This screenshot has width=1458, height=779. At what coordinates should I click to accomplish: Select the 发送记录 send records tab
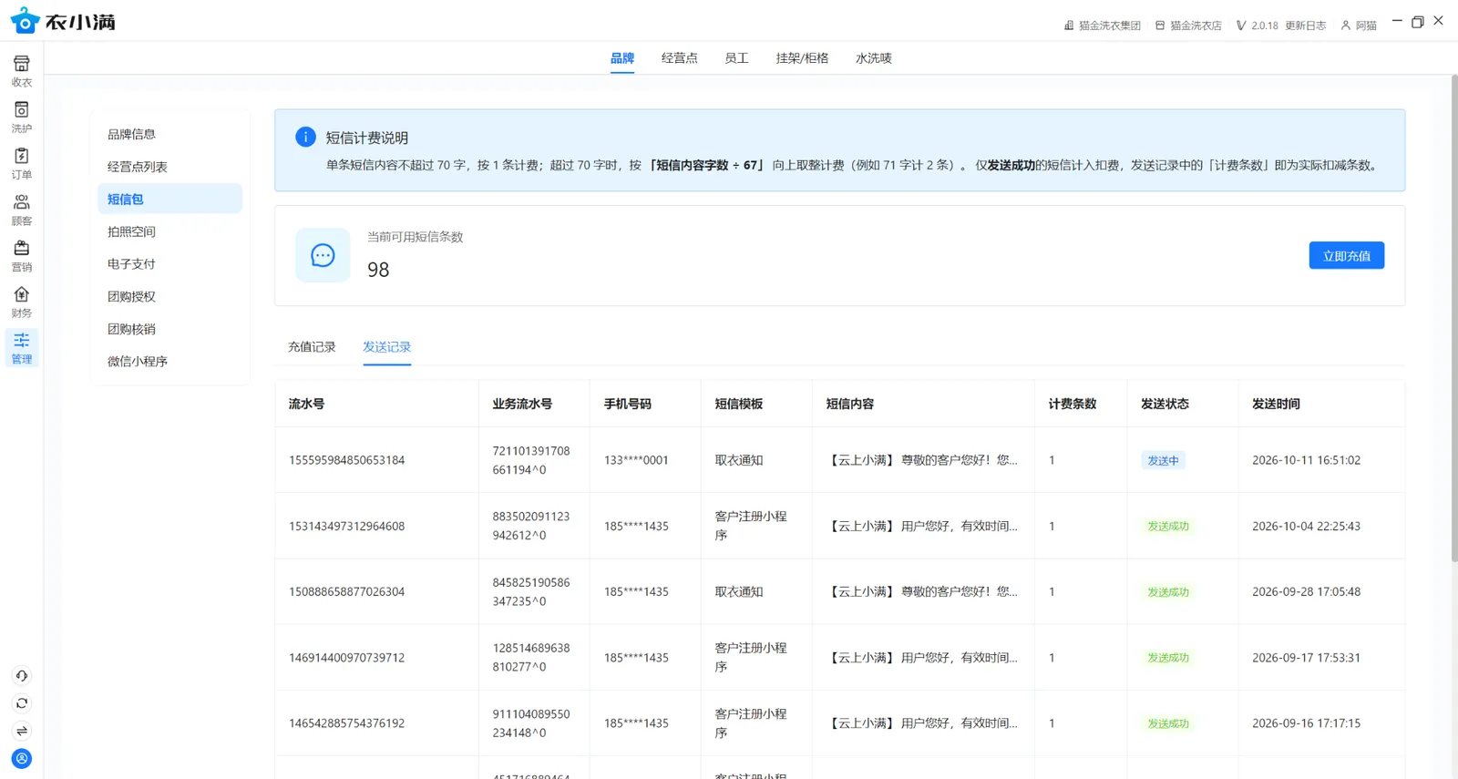(x=387, y=347)
